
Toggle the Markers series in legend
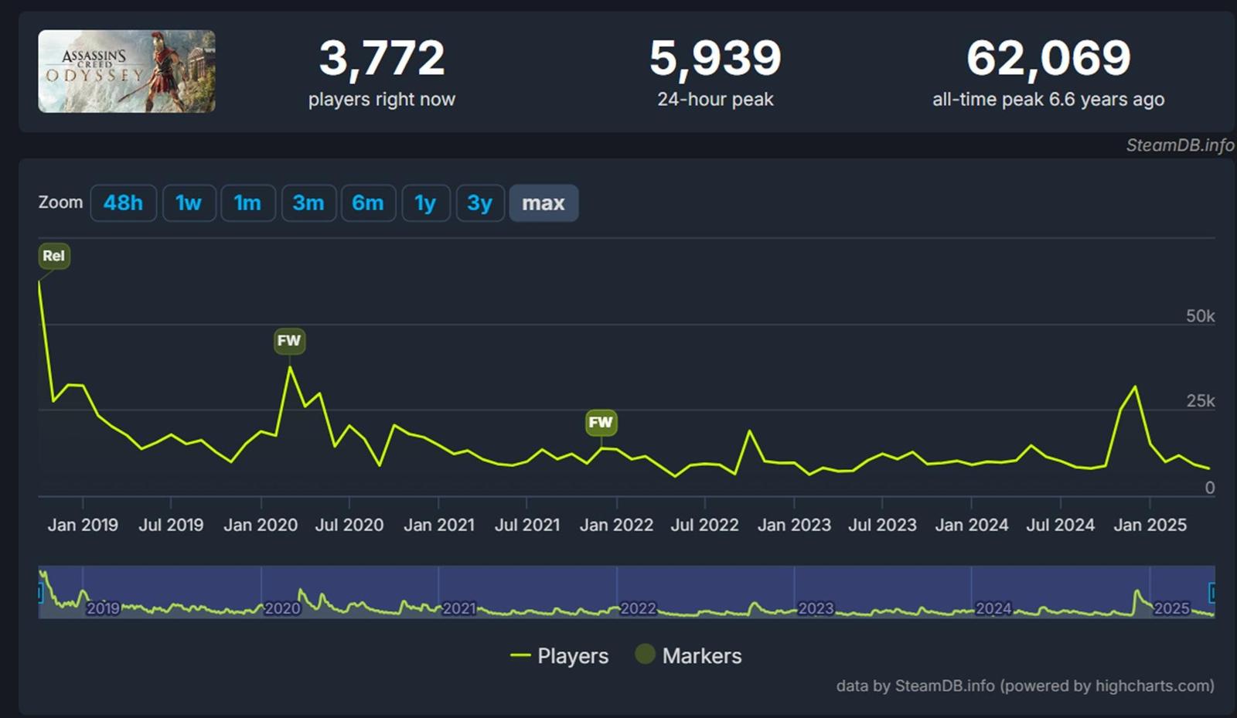tap(688, 656)
